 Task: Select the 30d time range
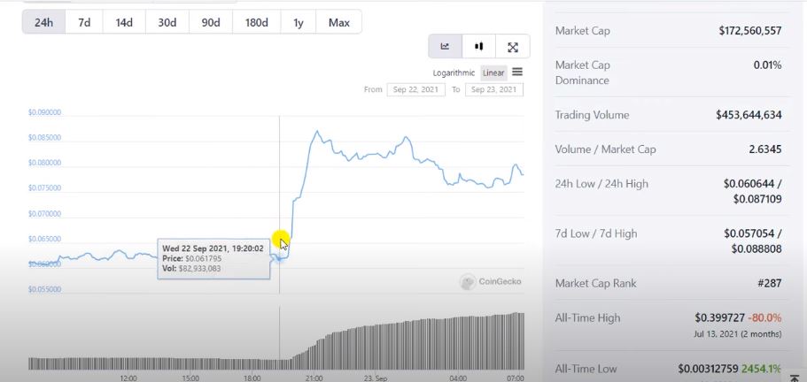pyautogui.click(x=167, y=23)
